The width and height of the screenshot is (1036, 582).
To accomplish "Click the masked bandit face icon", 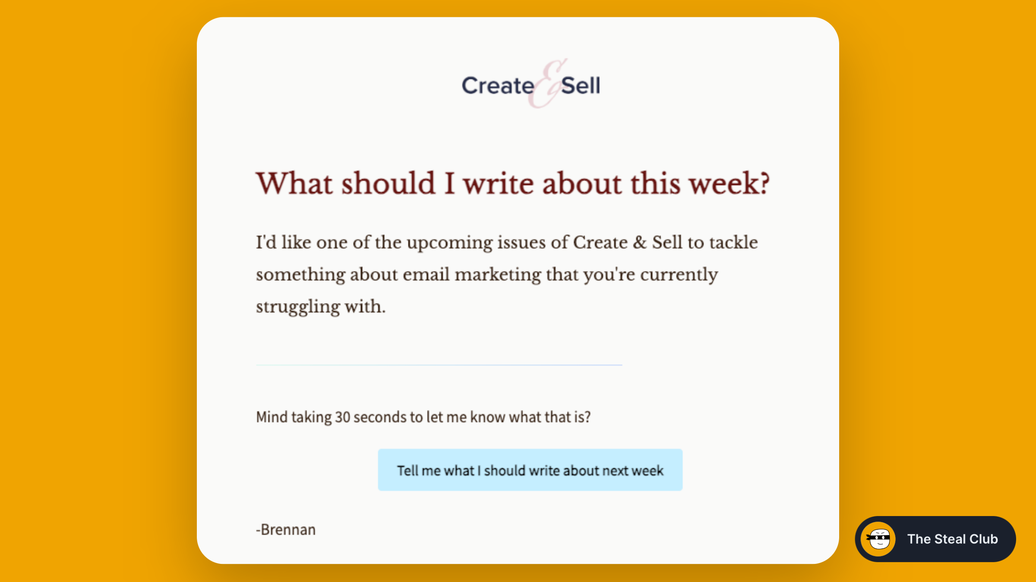I will [878, 539].
